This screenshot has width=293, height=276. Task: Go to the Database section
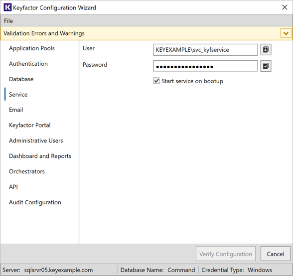click(21, 79)
